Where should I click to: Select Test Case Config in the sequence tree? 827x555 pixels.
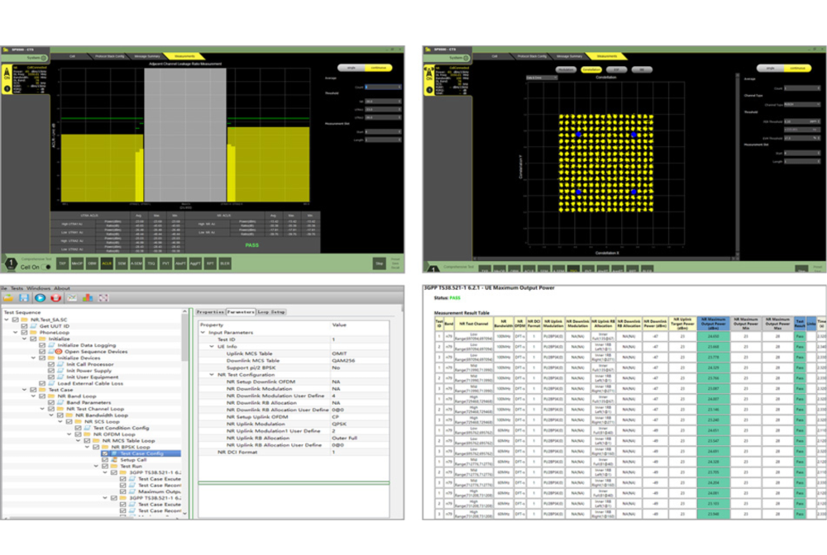(x=141, y=453)
